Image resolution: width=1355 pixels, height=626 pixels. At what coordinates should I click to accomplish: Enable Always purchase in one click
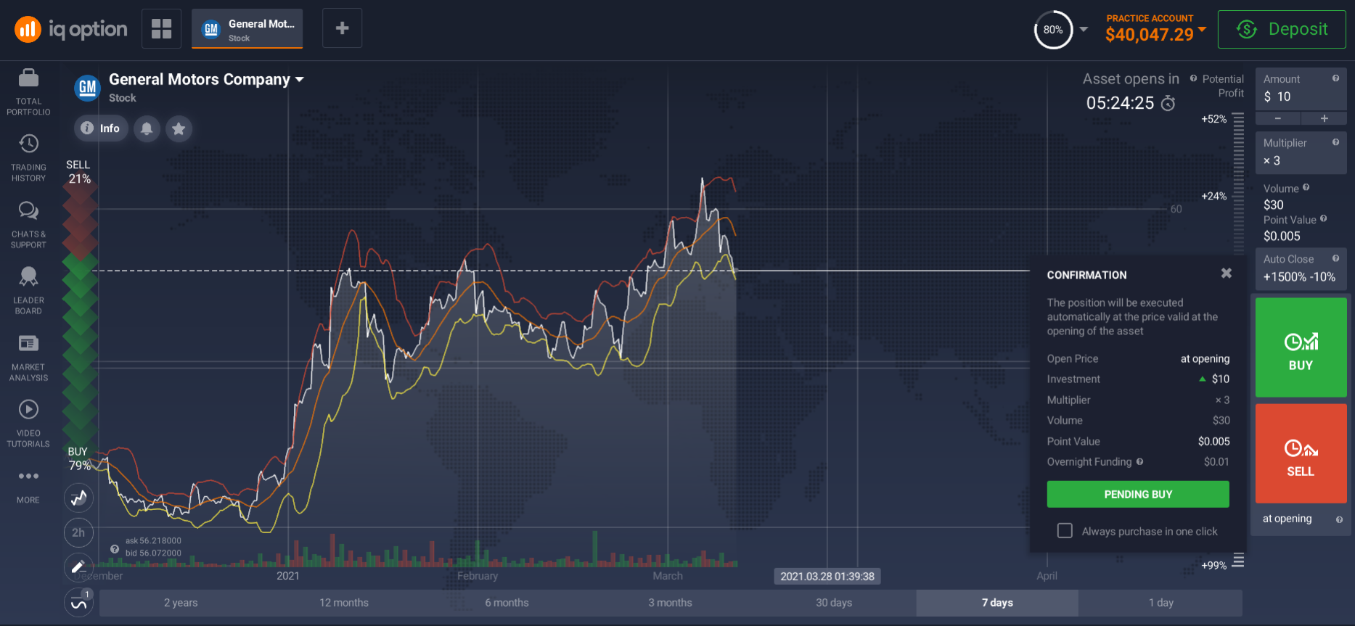(x=1065, y=531)
